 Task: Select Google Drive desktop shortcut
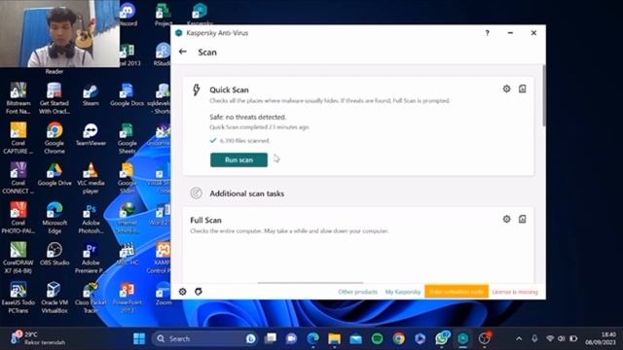[x=55, y=175]
